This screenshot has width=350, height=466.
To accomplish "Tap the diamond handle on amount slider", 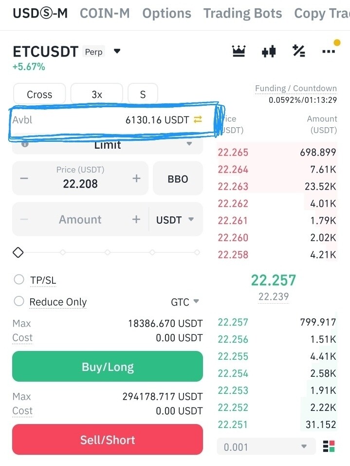I will [x=18, y=252].
